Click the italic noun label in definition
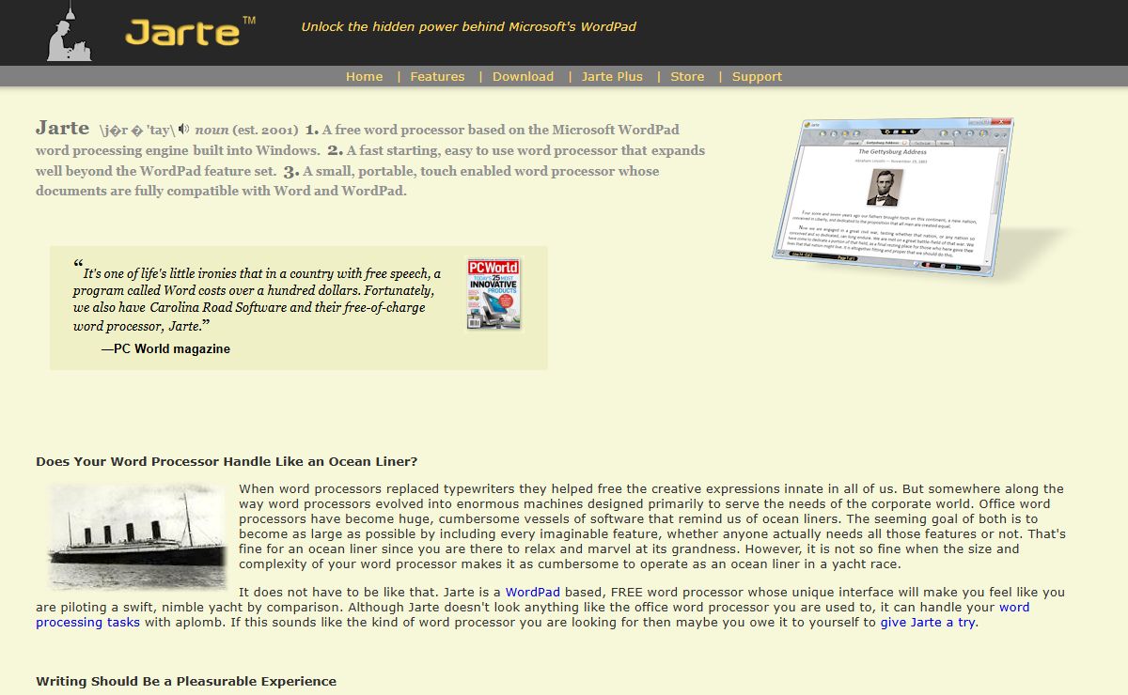The width and height of the screenshot is (1128, 695). click(212, 130)
